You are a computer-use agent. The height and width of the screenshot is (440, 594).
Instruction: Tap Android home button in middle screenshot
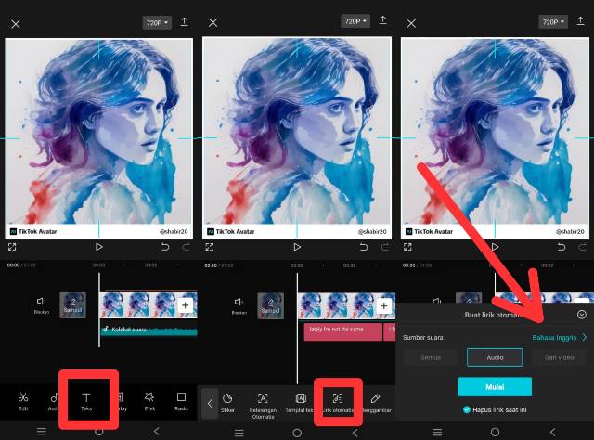(297, 433)
